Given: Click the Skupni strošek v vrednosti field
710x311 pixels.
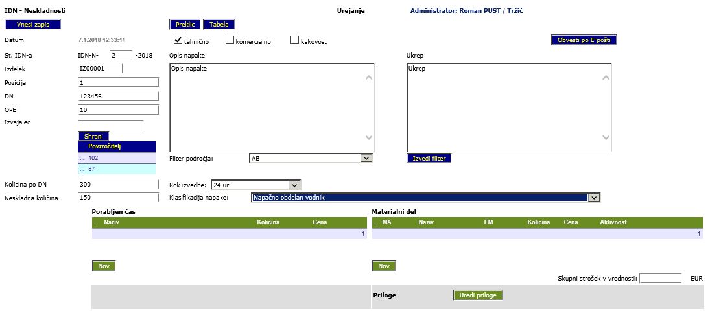Looking at the screenshot, I should (660, 279).
